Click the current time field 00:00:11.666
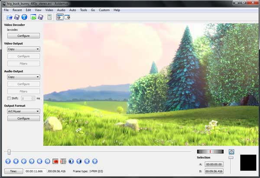This screenshot has height=178, width=260. point(35,171)
